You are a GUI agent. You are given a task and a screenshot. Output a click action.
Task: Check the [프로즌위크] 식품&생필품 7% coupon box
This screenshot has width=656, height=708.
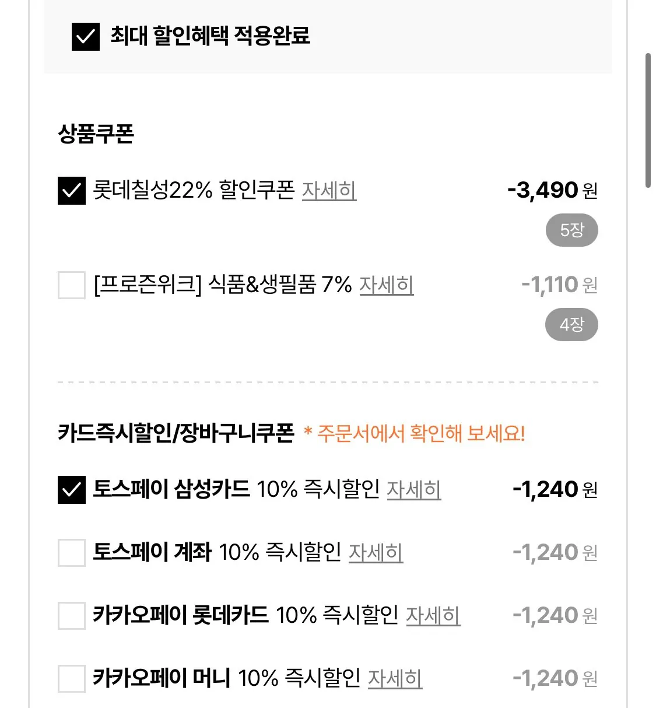point(72,285)
